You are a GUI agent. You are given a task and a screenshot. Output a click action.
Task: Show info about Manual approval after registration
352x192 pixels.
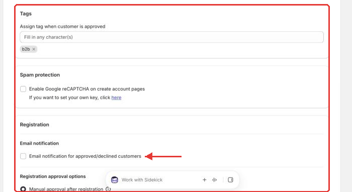coord(108,189)
